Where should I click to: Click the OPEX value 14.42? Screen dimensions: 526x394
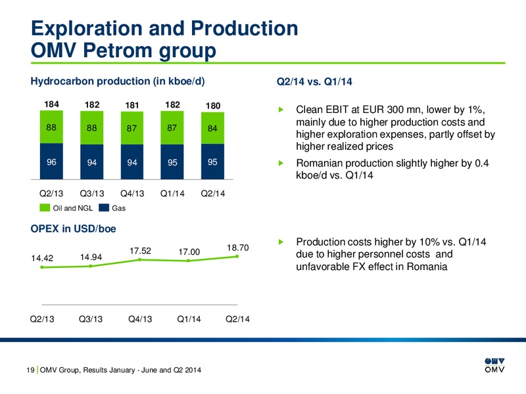pyautogui.click(x=42, y=258)
